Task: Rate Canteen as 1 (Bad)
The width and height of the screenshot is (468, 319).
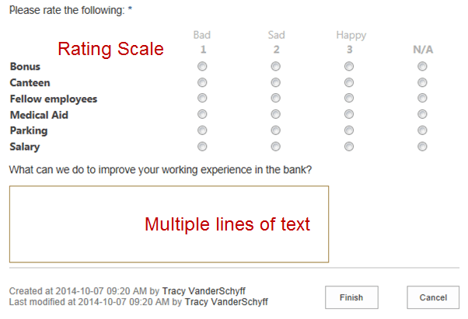Action: (x=202, y=82)
